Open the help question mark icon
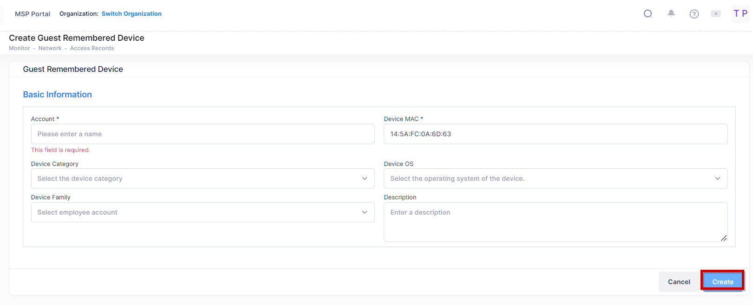753x305 pixels. pos(694,14)
